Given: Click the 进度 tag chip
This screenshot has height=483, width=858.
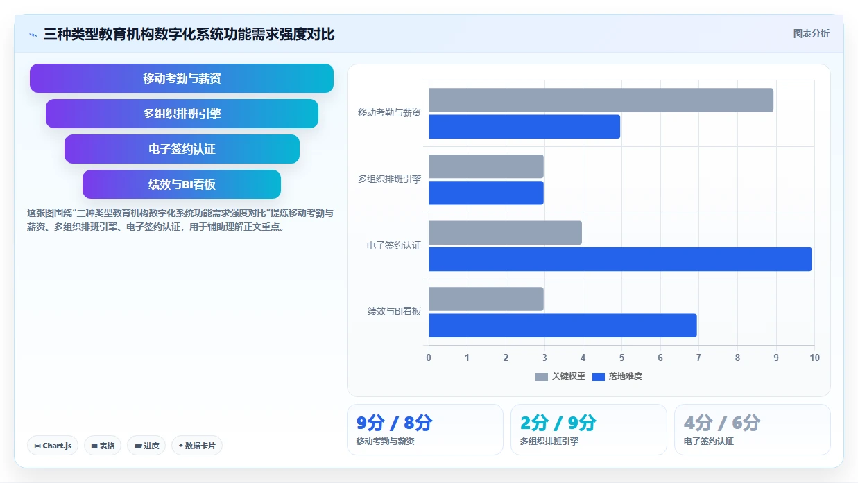Looking at the screenshot, I should point(146,446).
